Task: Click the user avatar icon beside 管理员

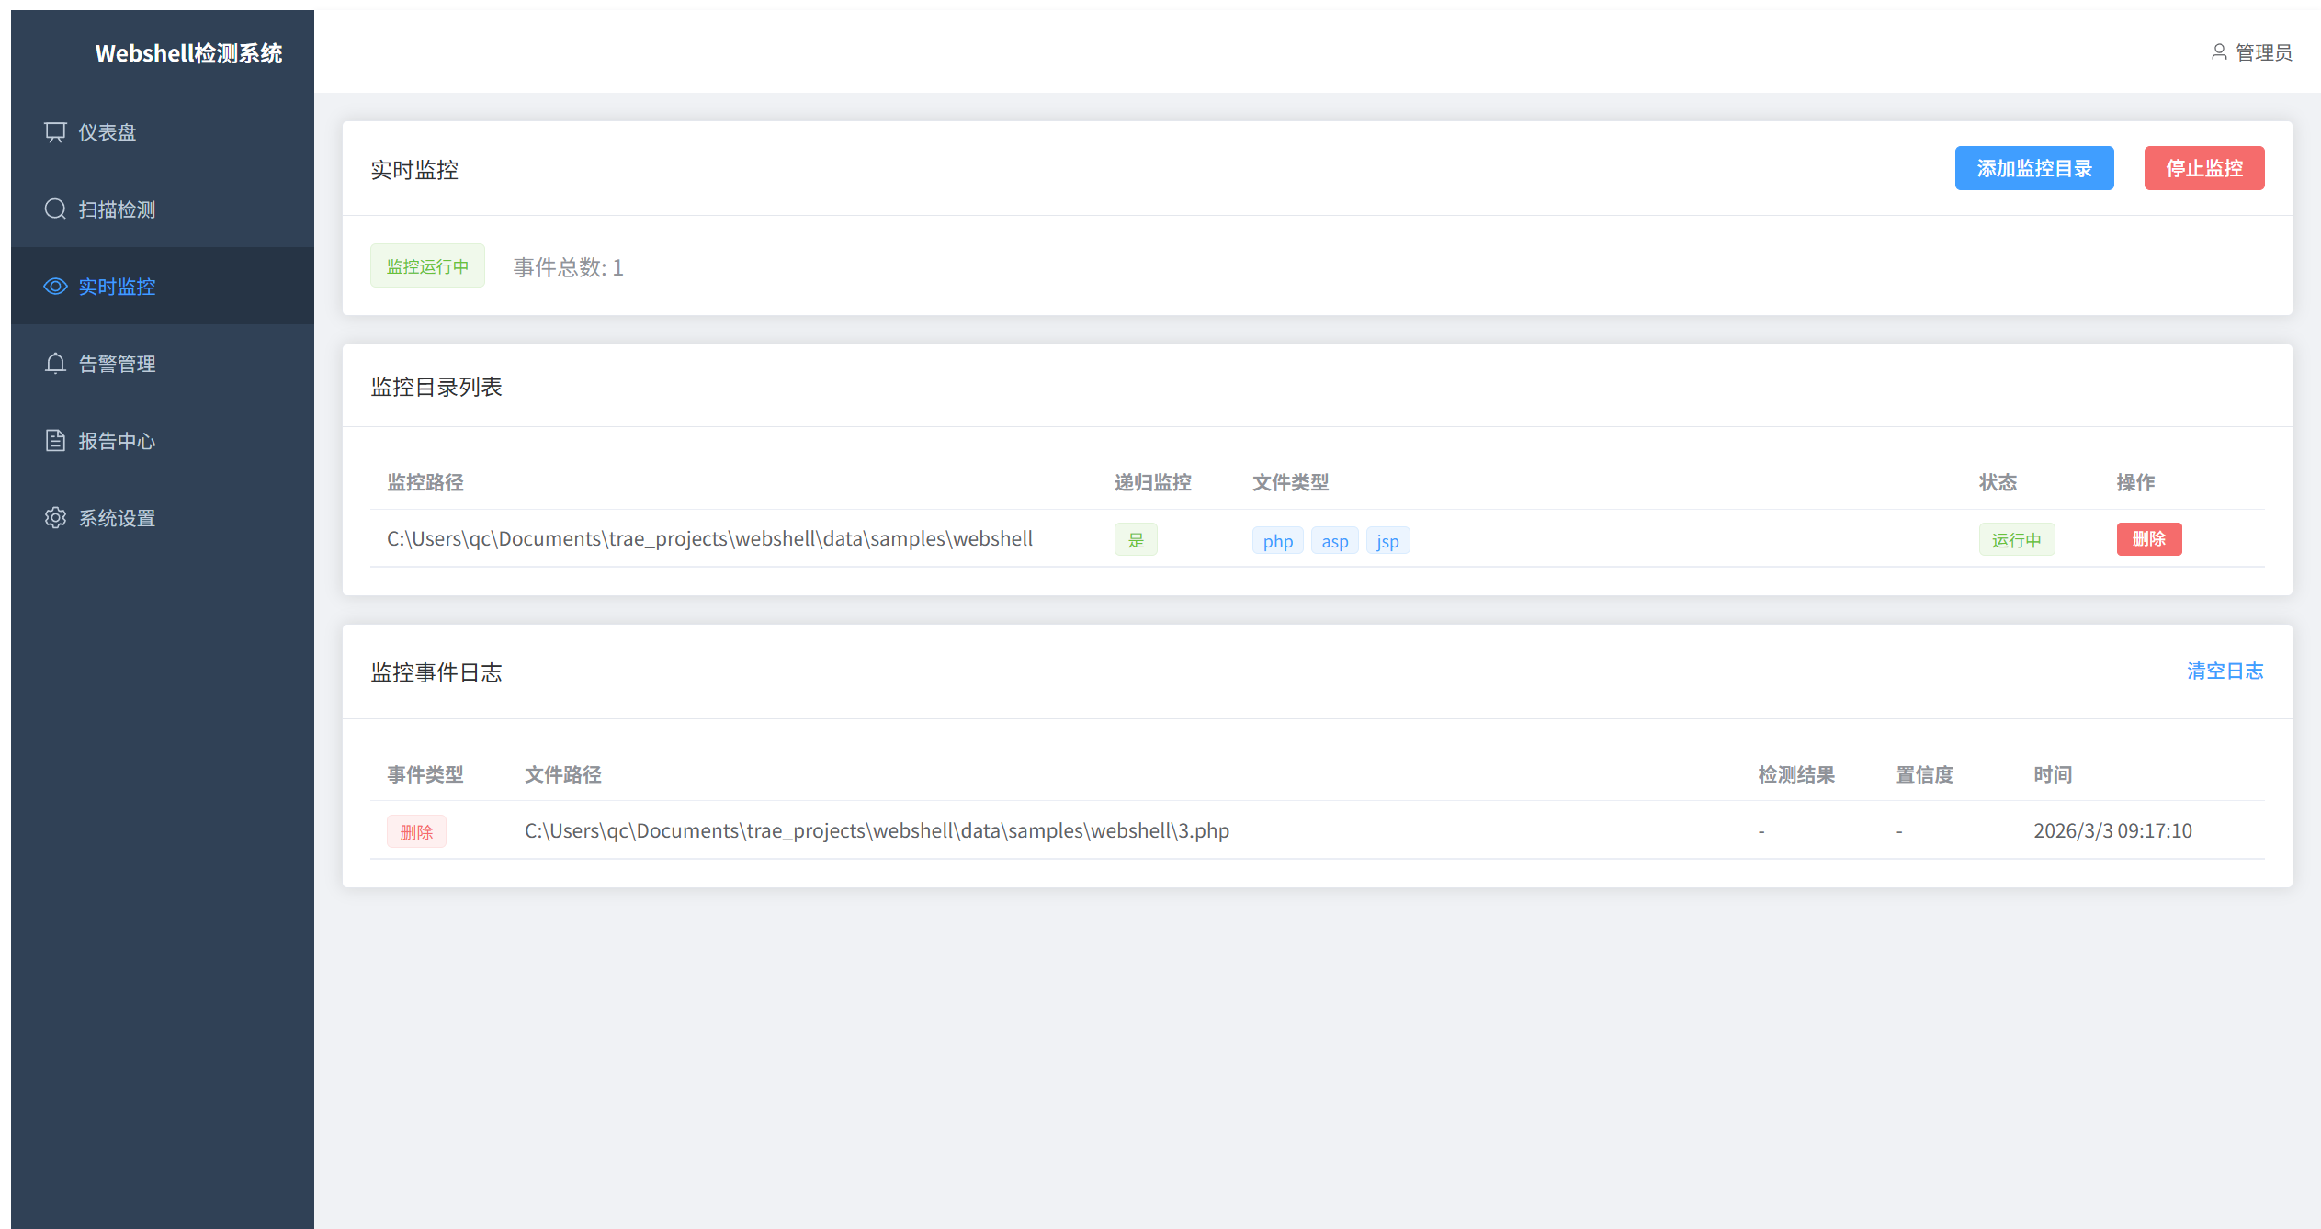Action: [2218, 52]
